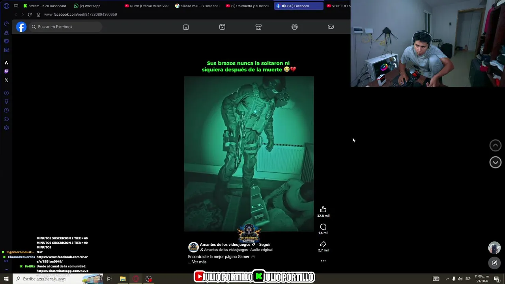Go to previous reel up chevron

click(496, 145)
